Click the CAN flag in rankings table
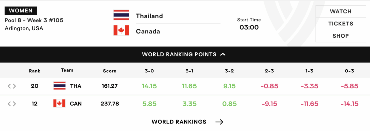 point(59,104)
